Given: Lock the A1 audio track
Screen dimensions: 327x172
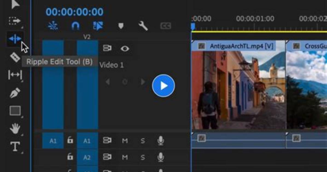Looking at the screenshot, I should pyautogui.click(x=70, y=140).
